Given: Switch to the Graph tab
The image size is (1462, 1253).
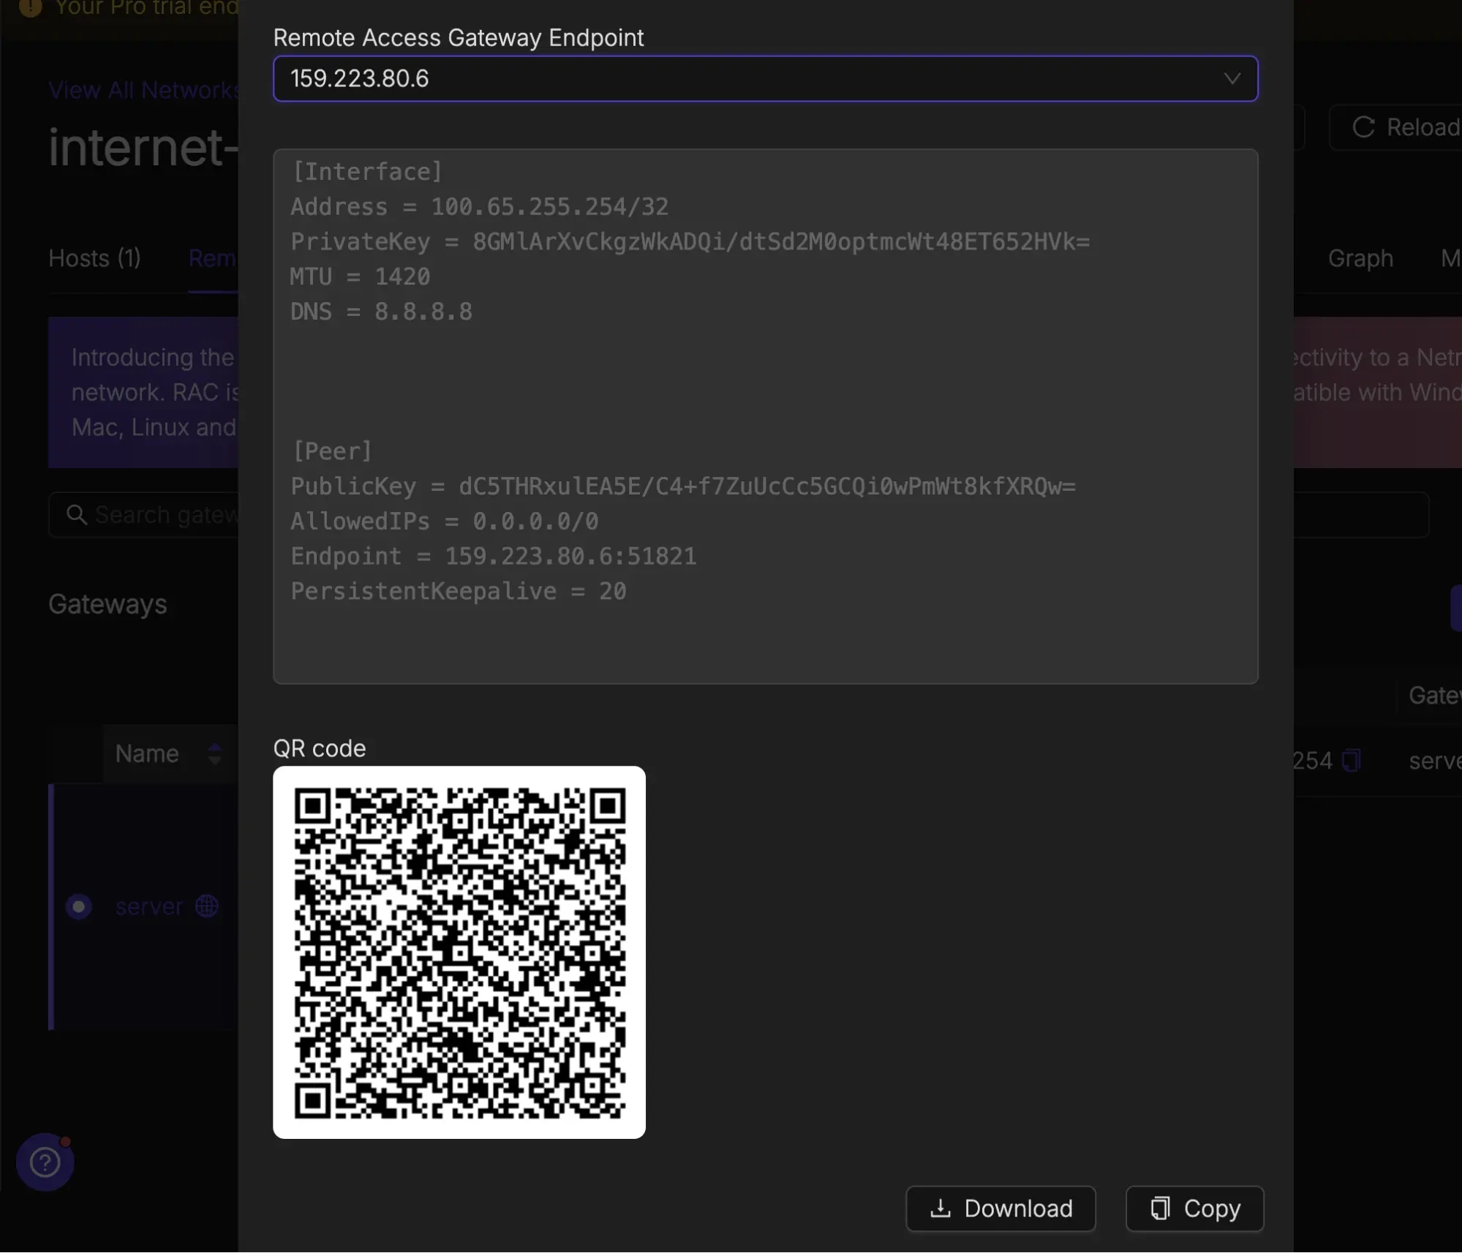Looking at the screenshot, I should tap(1360, 258).
